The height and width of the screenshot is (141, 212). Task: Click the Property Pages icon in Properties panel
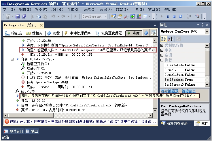179,39
